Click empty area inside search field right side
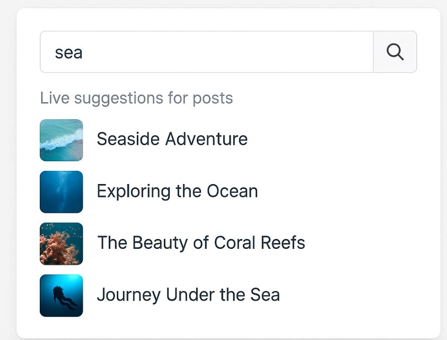This screenshot has height=340, width=447. click(318, 52)
